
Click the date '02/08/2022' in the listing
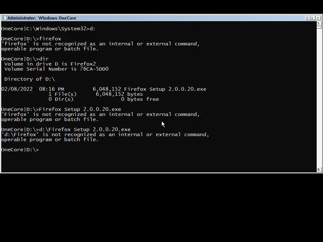point(17,89)
